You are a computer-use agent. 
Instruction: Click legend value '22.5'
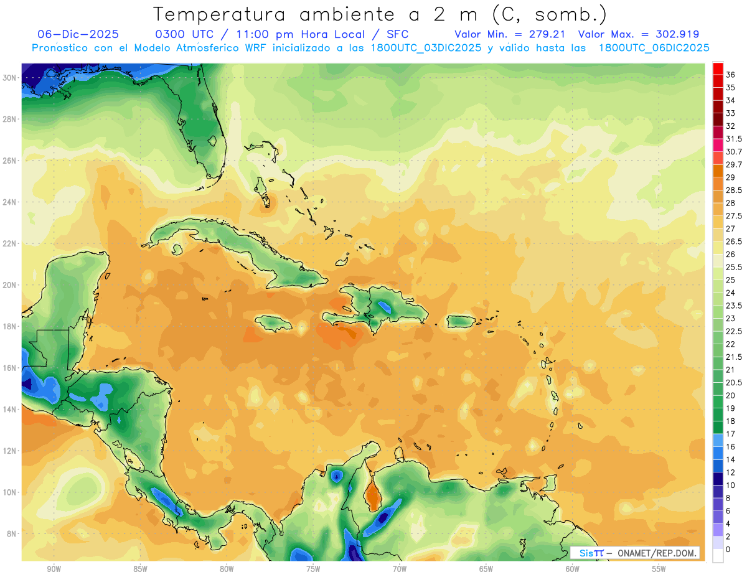[x=734, y=331]
